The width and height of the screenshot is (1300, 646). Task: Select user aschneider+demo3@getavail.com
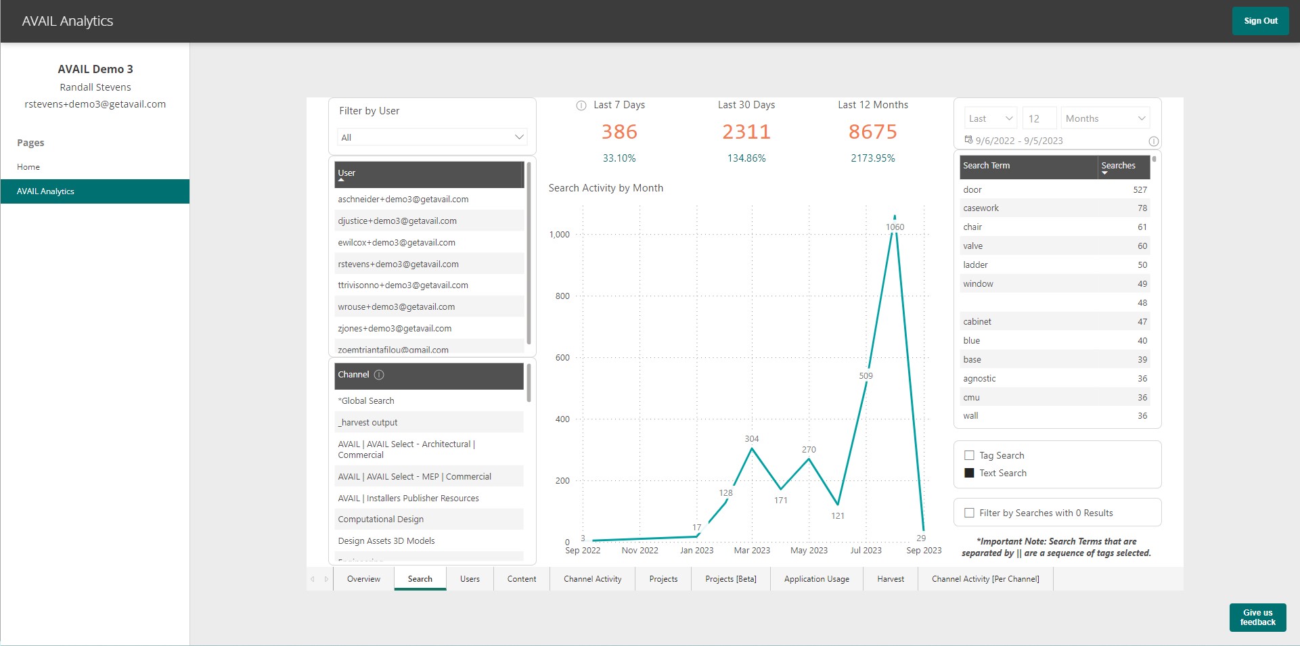click(429, 200)
